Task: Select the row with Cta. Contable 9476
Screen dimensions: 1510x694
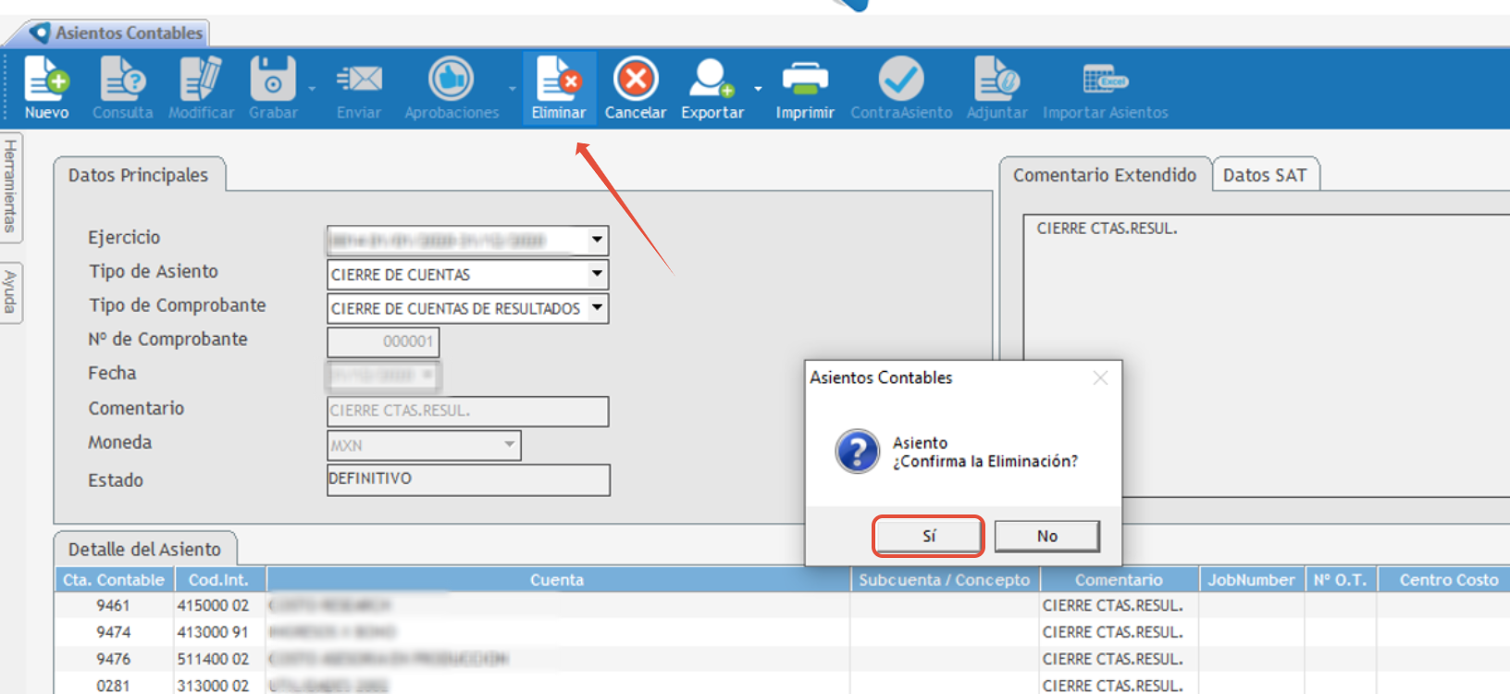Action: click(782, 659)
